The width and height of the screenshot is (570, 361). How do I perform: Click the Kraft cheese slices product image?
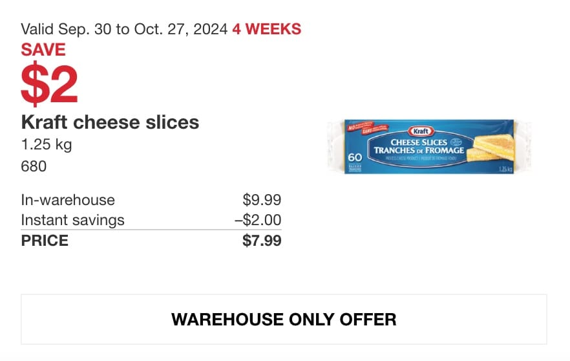pos(429,147)
